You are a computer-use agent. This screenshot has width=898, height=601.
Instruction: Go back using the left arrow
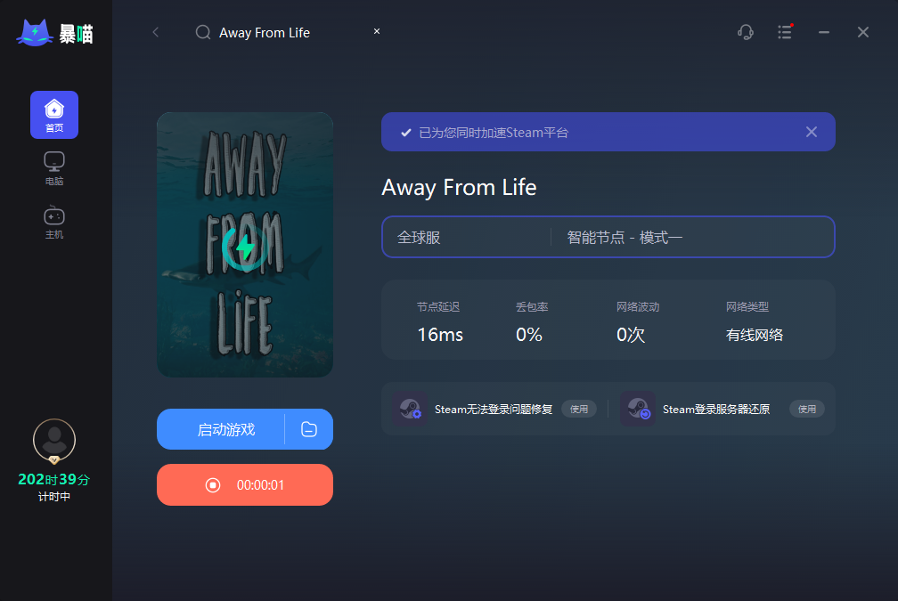pyautogui.click(x=156, y=32)
